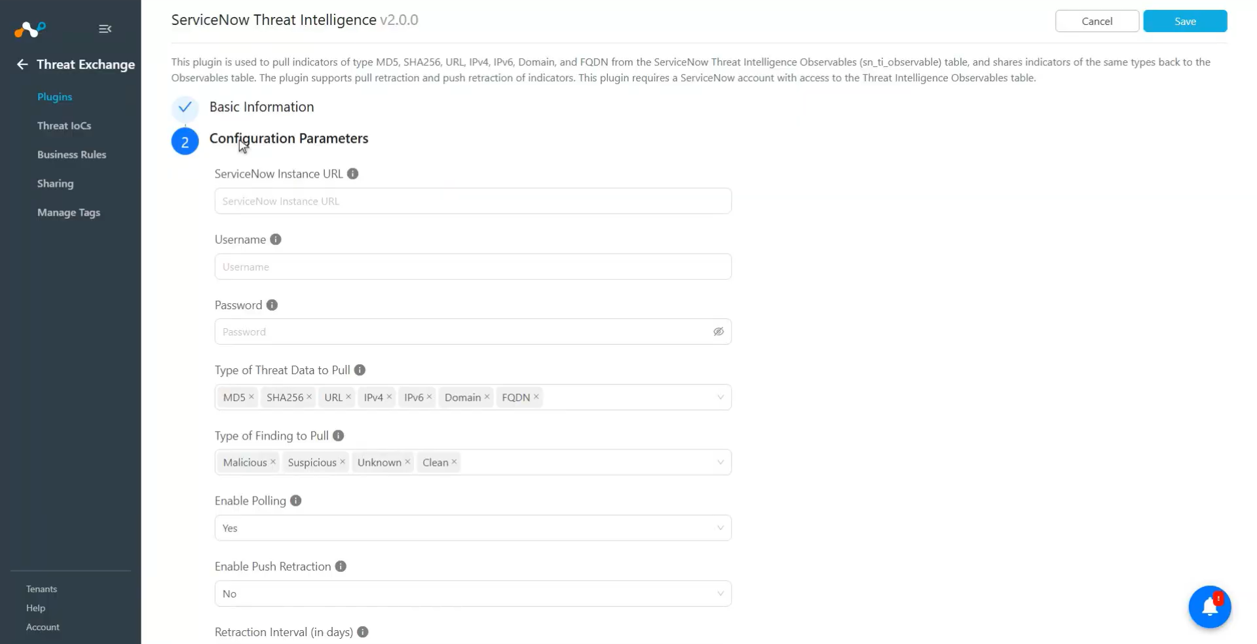Open Threat IoCs in the sidebar
Screen dimensions: 1257x644
(x=64, y=126)
